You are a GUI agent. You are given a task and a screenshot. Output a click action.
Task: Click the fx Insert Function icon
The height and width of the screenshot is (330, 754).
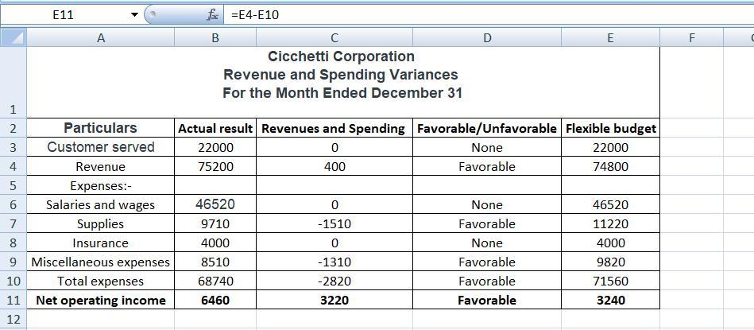click(212, 15)
